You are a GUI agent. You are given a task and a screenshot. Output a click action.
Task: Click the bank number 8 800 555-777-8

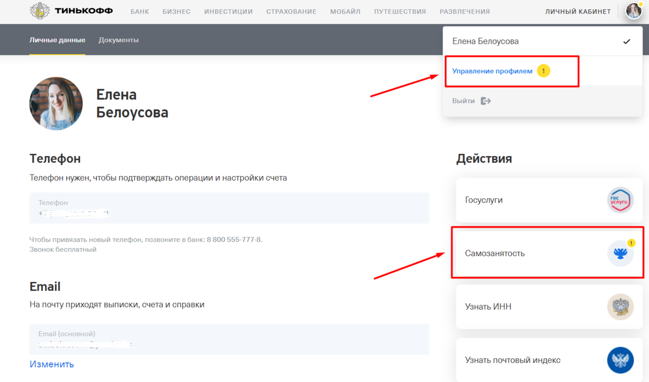[x=234, y=239]
